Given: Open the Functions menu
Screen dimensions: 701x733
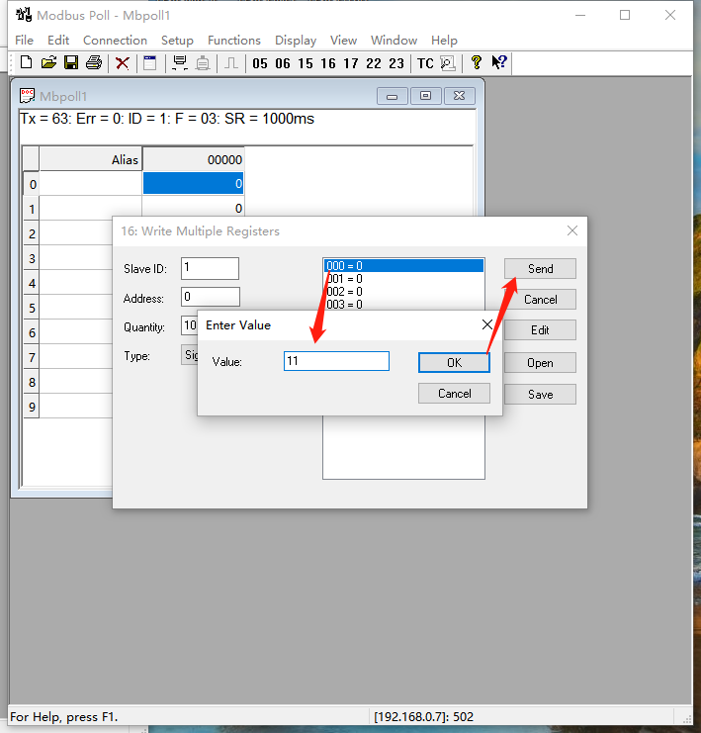Looking at the screenshot, I should click(234, 41).
